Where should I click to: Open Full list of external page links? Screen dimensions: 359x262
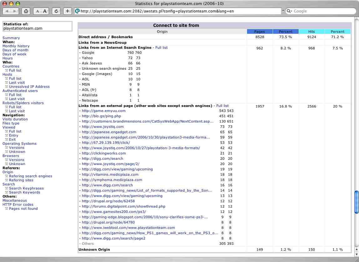(222, 106)
